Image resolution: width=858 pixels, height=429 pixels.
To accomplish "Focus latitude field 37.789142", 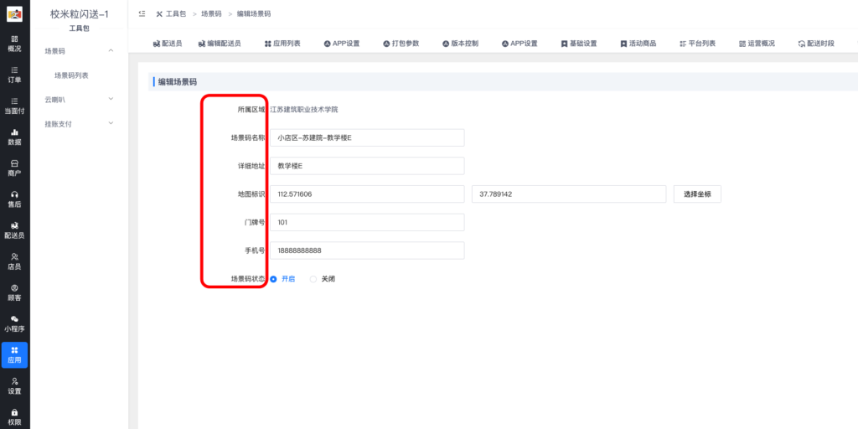I will tap(569, 194).
